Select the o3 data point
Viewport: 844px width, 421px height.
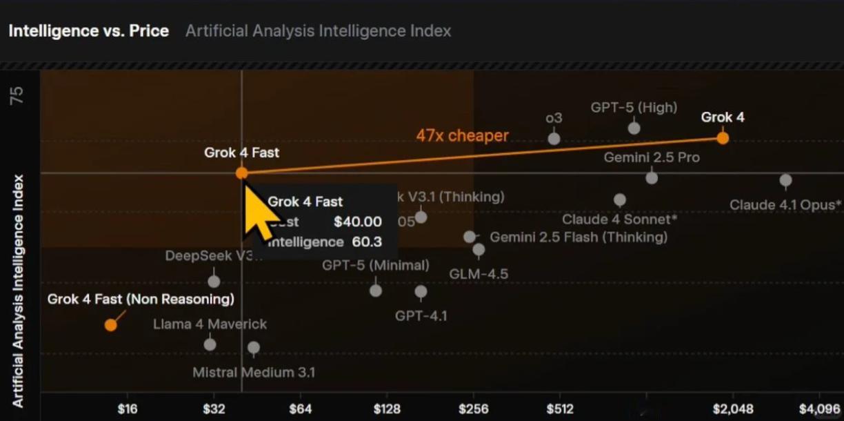pos(554,138)
